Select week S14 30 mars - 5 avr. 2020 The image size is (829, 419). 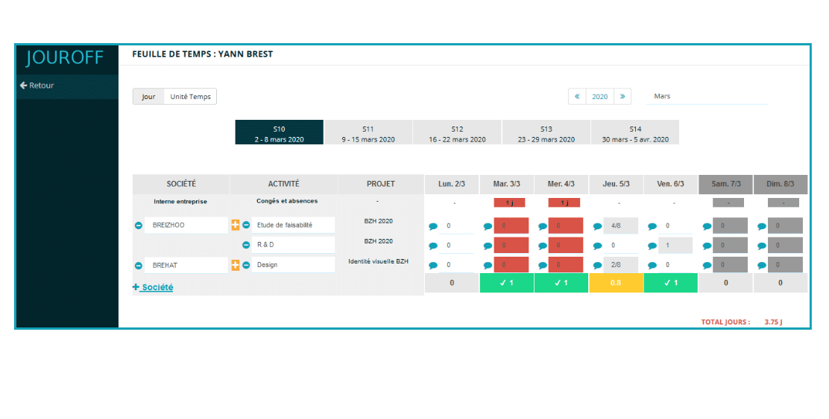[x=635, y=132]
